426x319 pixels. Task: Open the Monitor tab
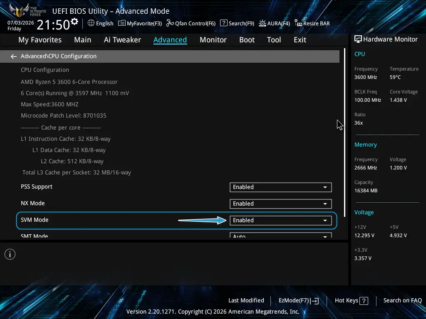coord(213,40)
